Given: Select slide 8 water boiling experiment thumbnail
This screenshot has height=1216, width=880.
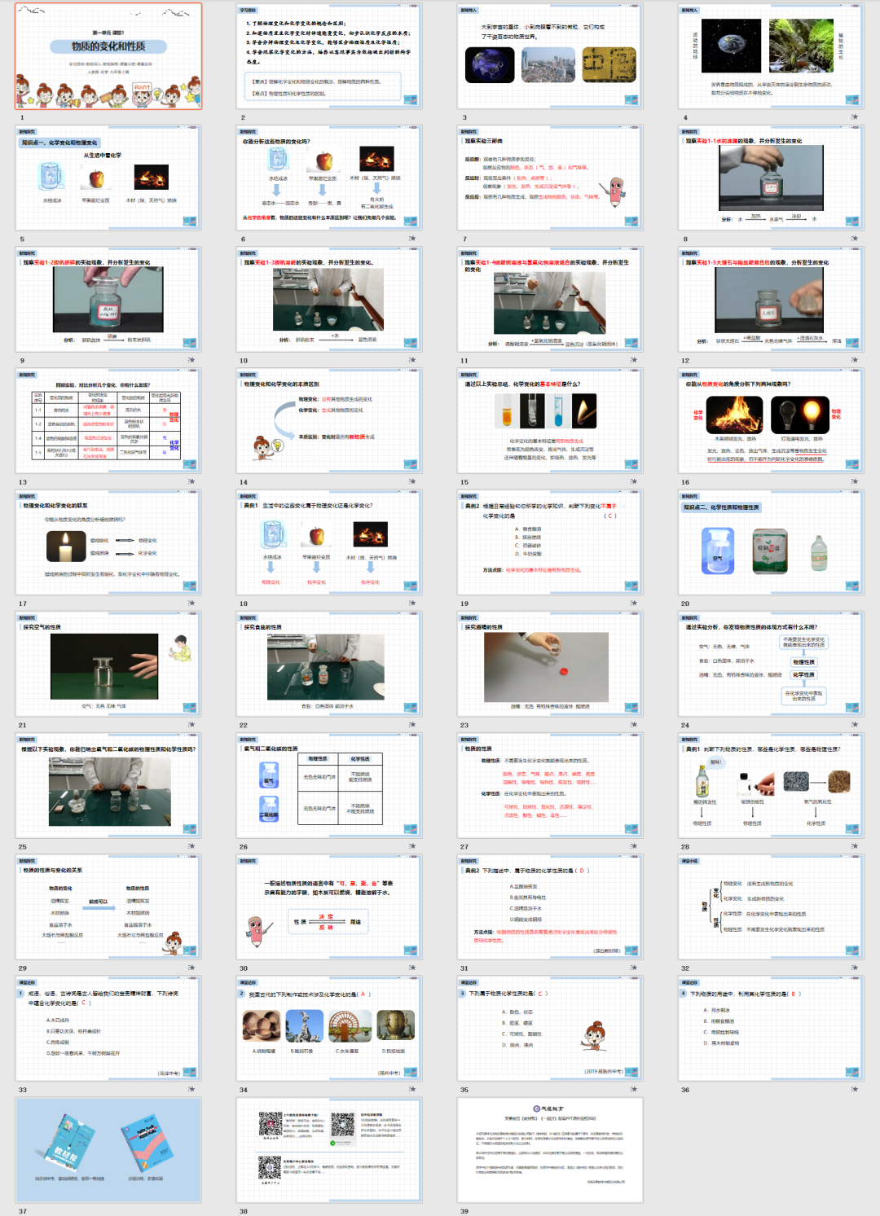Looking at the screenshot, I should (x=771, y=178).
